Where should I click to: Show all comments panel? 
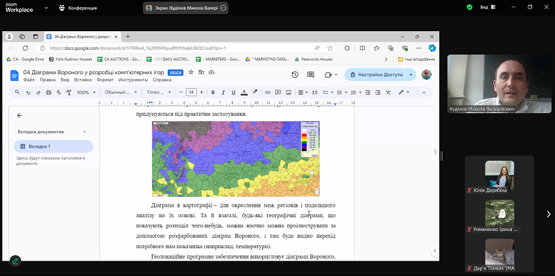311,75
